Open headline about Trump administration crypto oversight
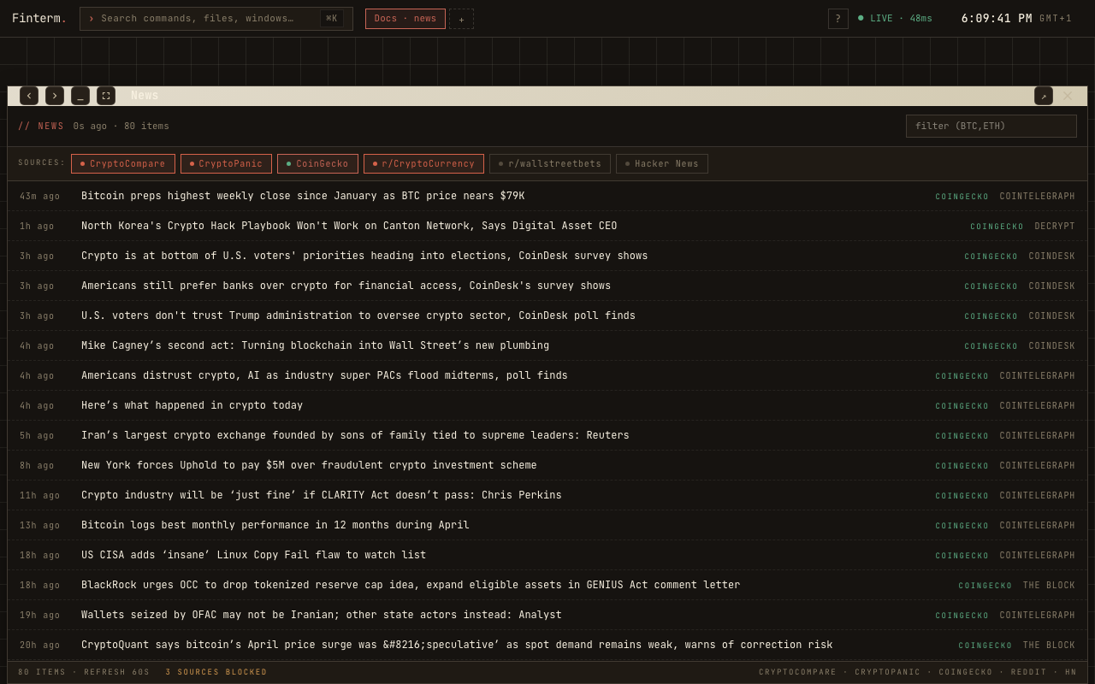This screenshot has width=1095, height=684. tap(358, 316)
